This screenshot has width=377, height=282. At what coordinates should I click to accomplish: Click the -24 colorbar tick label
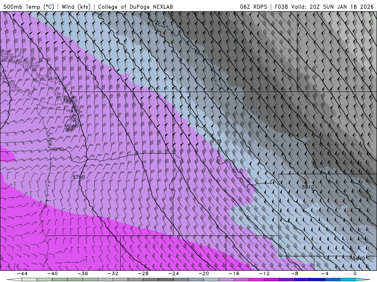point(173,274)
